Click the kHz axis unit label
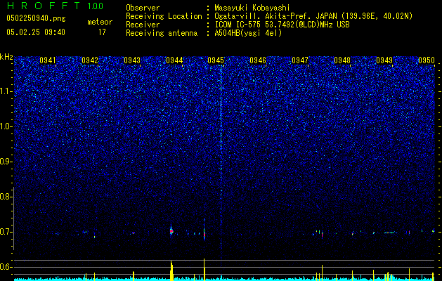Screen dimensions: 442x281 (x=6, y=57)
